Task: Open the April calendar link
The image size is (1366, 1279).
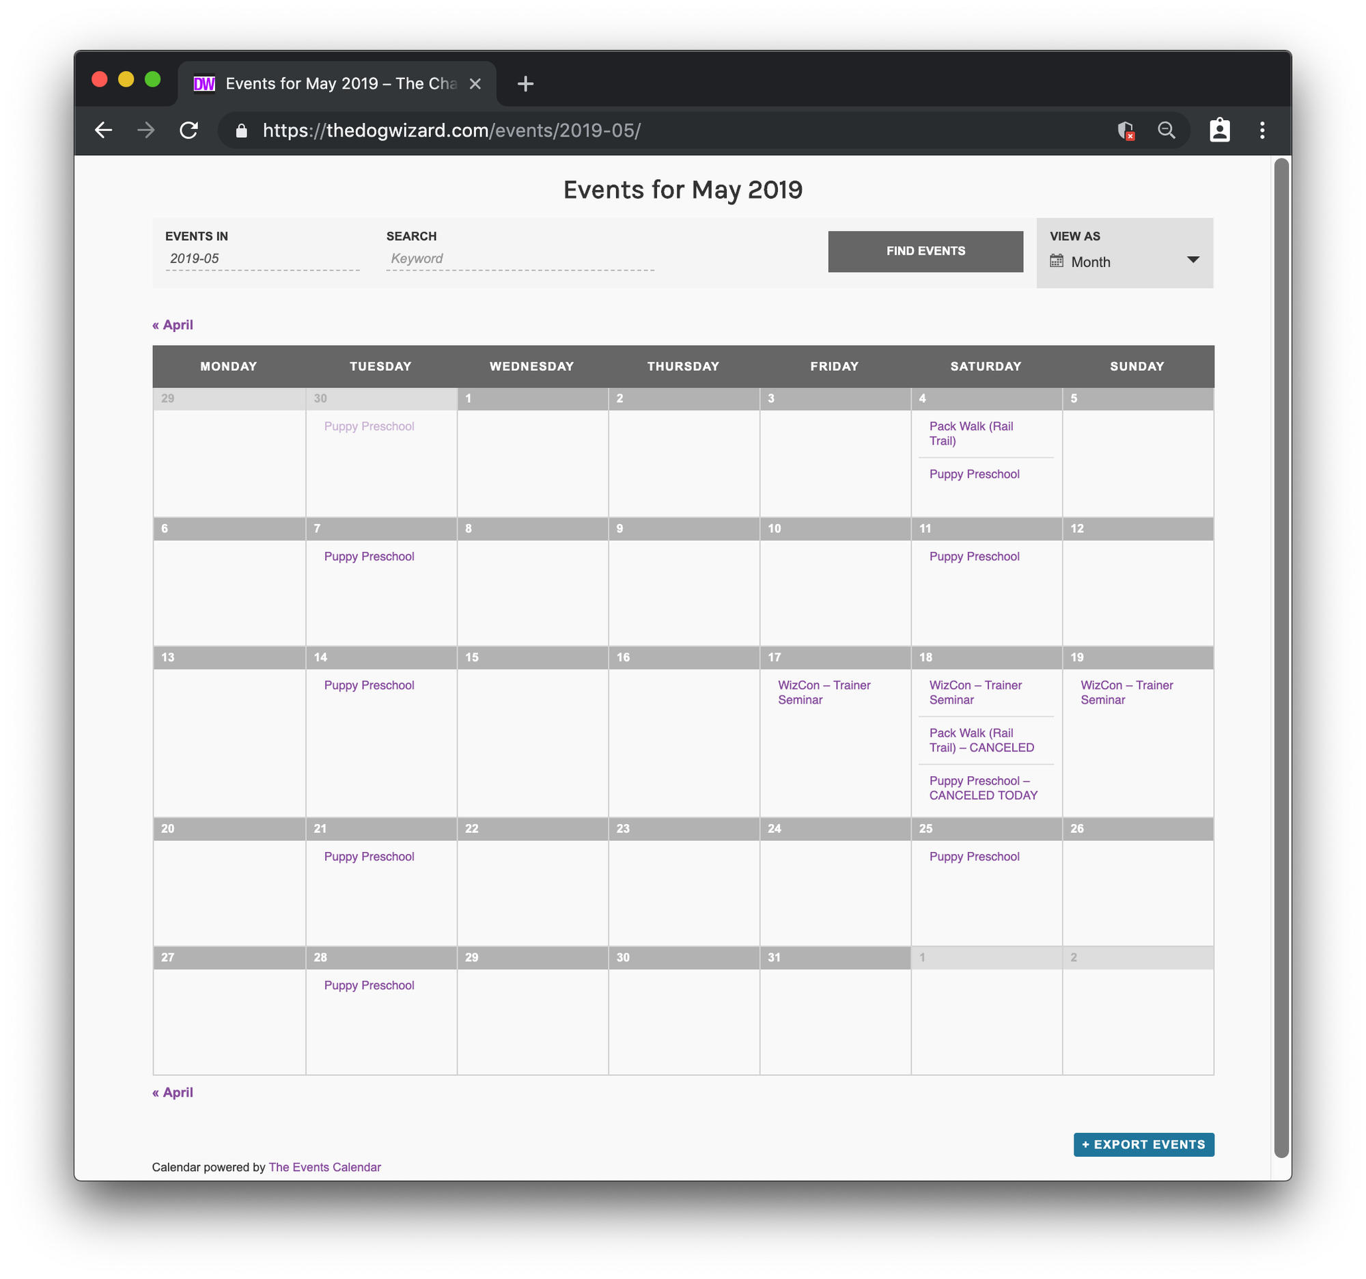Action: point(173,325)
